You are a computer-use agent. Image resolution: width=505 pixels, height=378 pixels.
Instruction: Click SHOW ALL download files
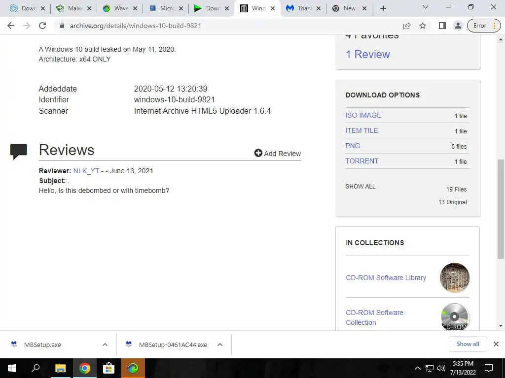[361, 187]
